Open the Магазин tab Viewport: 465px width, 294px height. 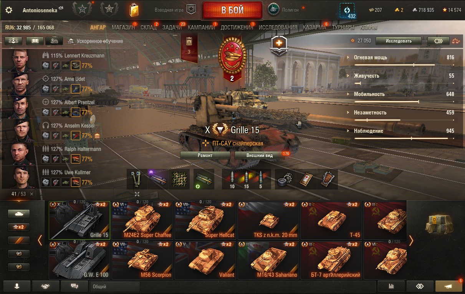(x=123, y=28)
